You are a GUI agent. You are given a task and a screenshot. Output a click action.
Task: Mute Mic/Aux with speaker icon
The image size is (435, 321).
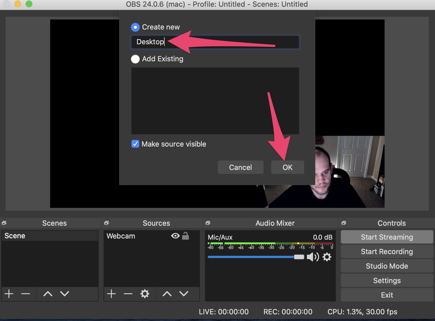(x=313, y=257)
